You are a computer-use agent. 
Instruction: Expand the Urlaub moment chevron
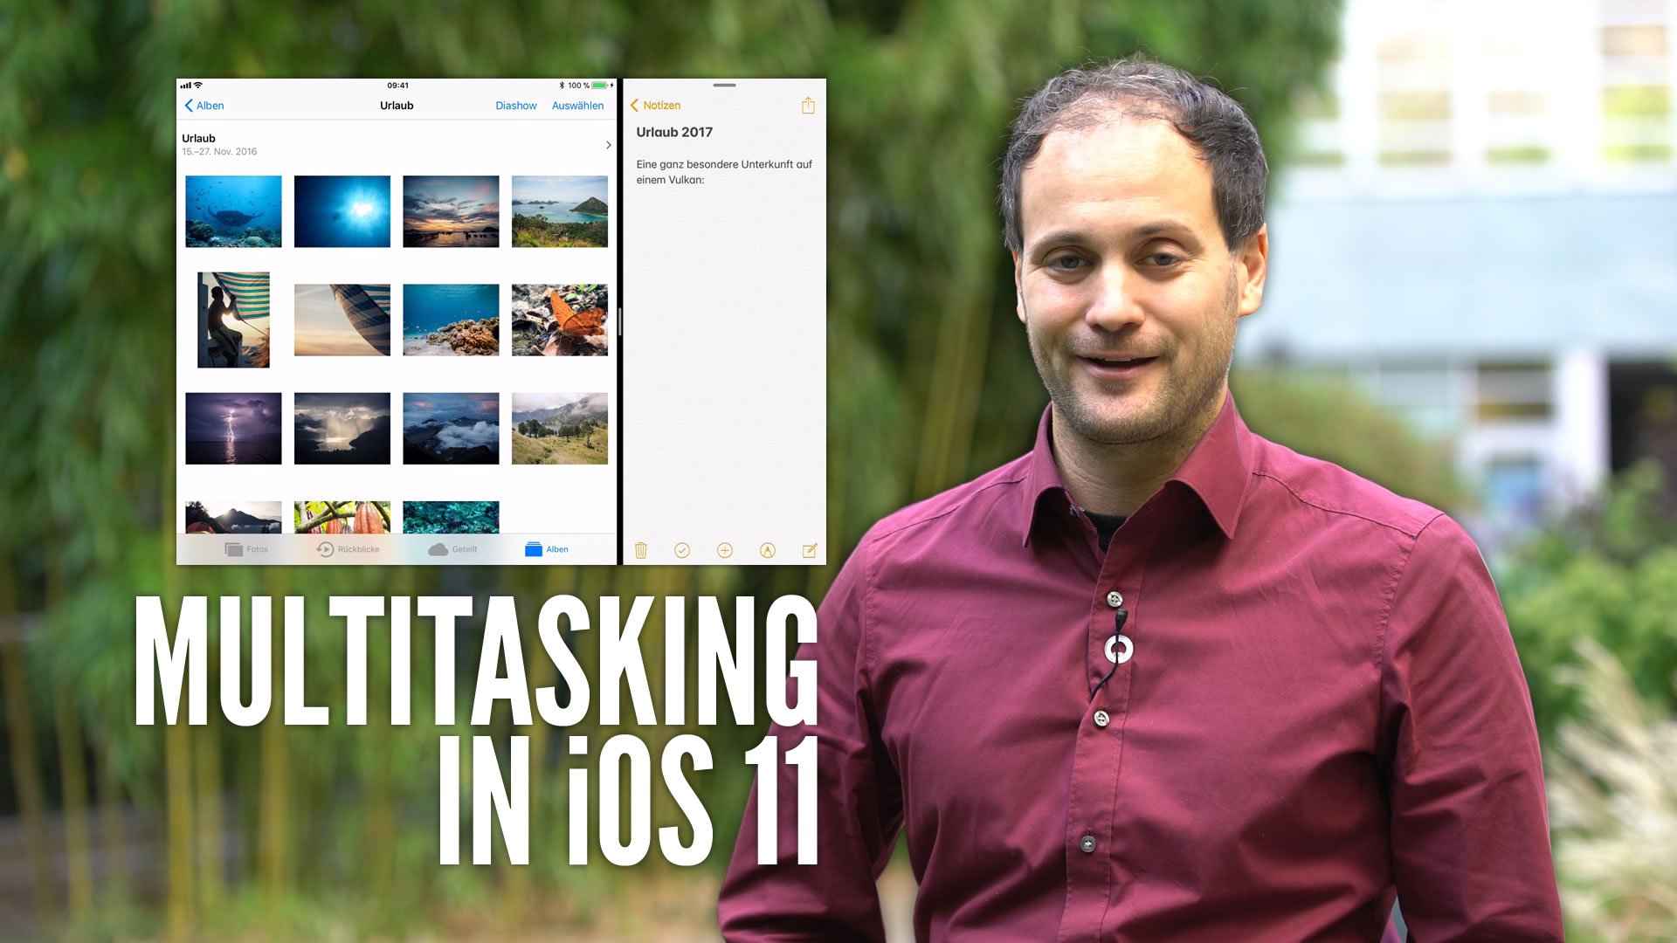coord(609,145)
